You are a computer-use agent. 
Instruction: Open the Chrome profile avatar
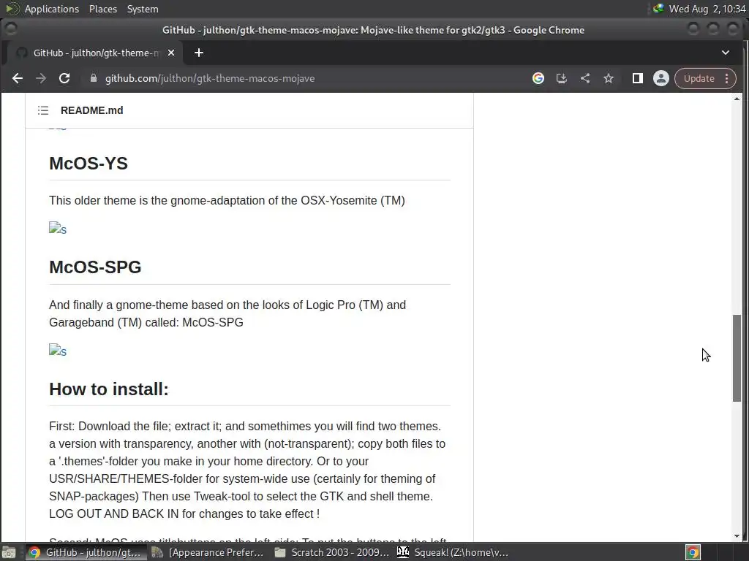(661, 78)
